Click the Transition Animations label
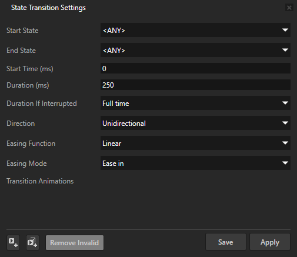This screenshot has height=257, width=297. point(40,181)
